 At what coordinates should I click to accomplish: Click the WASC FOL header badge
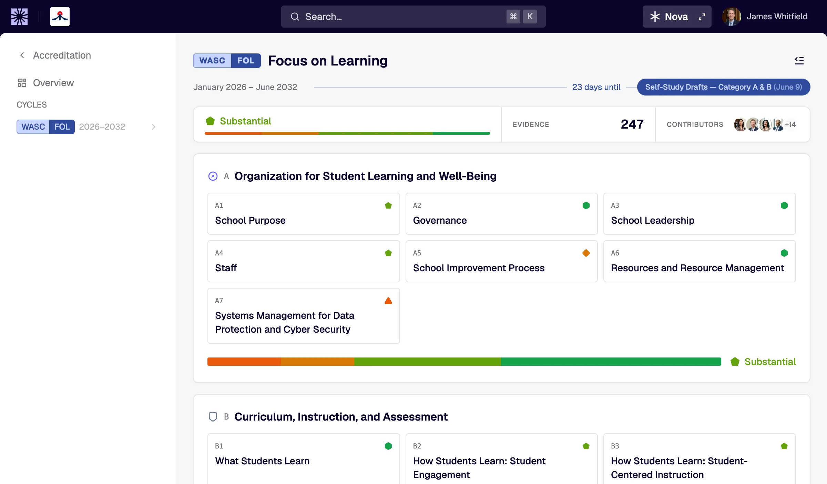[x=227, y=61]
